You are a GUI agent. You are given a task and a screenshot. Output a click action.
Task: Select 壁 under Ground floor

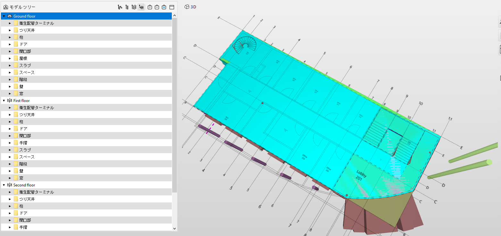pyautogui.click(x=87, y=86)
